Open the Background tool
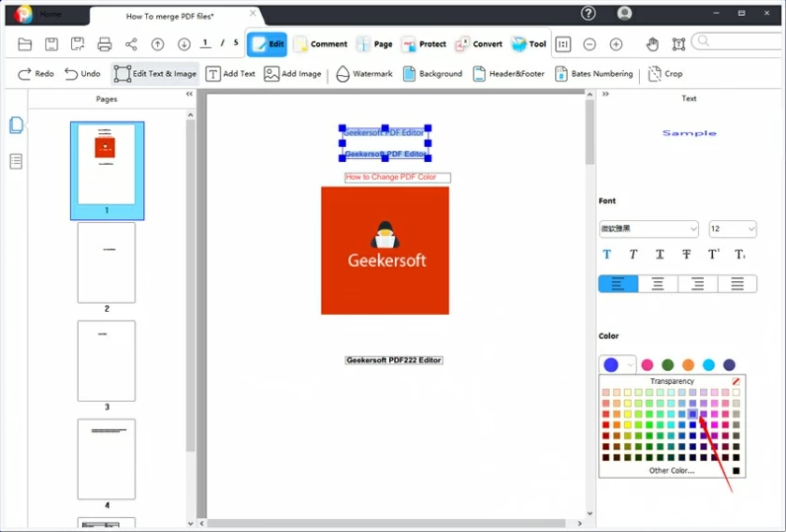This screenshot has width=786, height=532. click(x=432, y=74)
